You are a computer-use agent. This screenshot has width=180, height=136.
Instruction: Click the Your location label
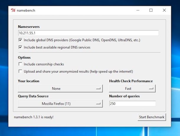[x=29, y=81]
